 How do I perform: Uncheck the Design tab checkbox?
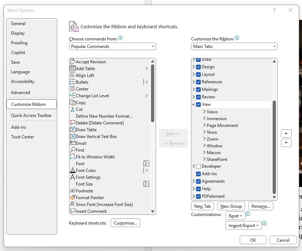click(x=198, y=67)
